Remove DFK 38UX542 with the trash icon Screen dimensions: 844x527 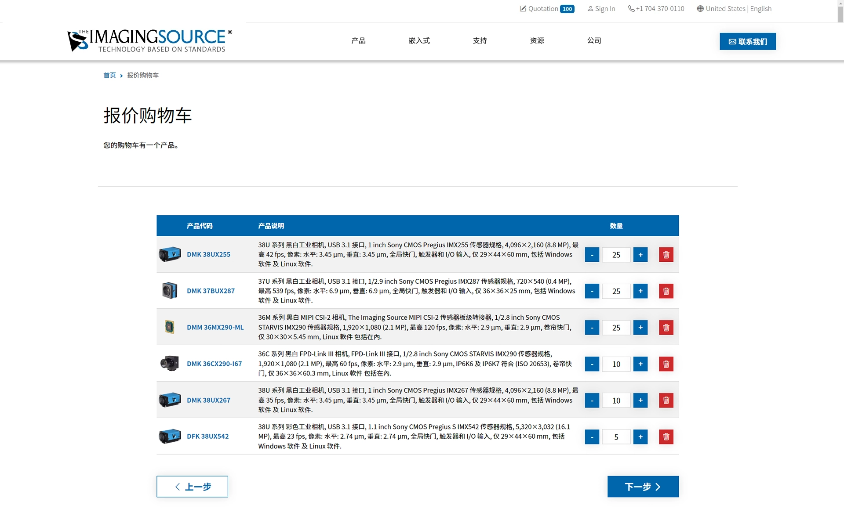click(666, 437)
